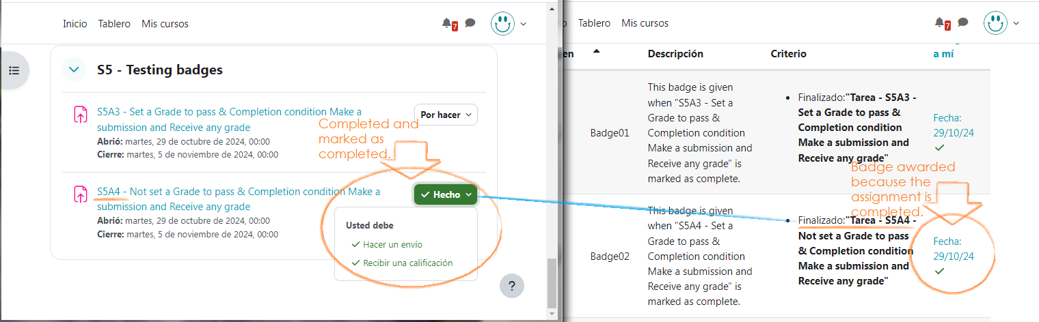
Task: Click Badge01 awarded checkmark
Action: (940, 147)
